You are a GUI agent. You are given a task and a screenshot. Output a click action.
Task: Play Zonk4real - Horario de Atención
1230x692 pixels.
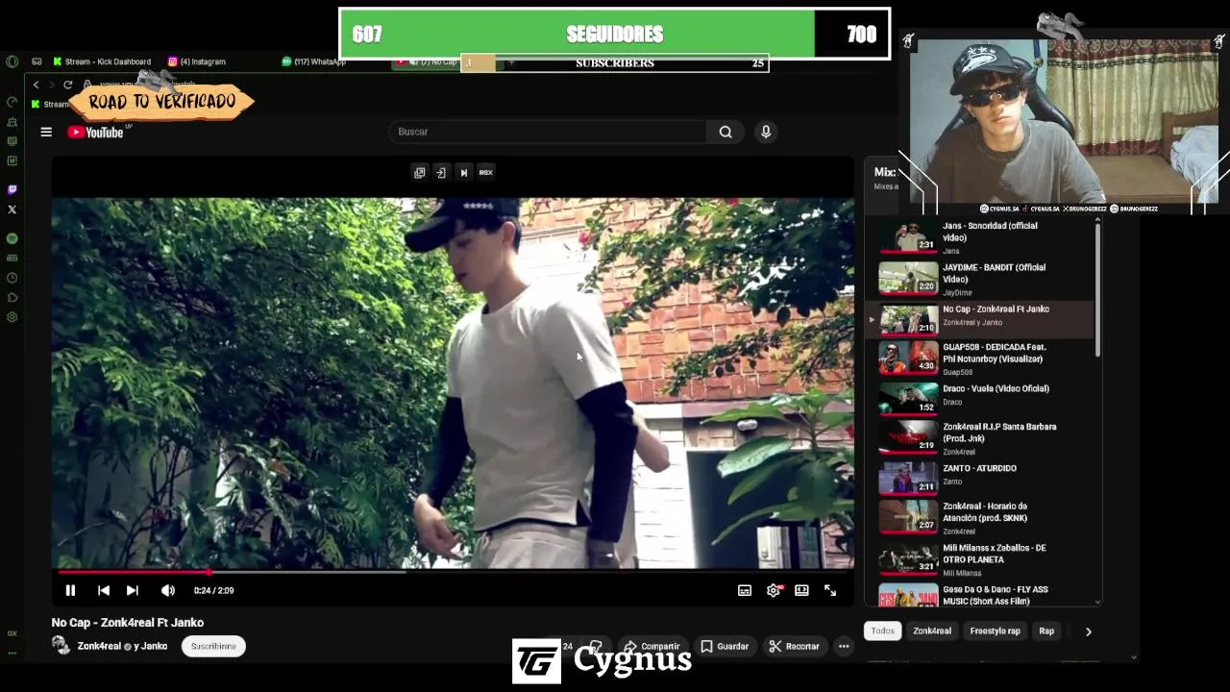click(x=980, y=518)
